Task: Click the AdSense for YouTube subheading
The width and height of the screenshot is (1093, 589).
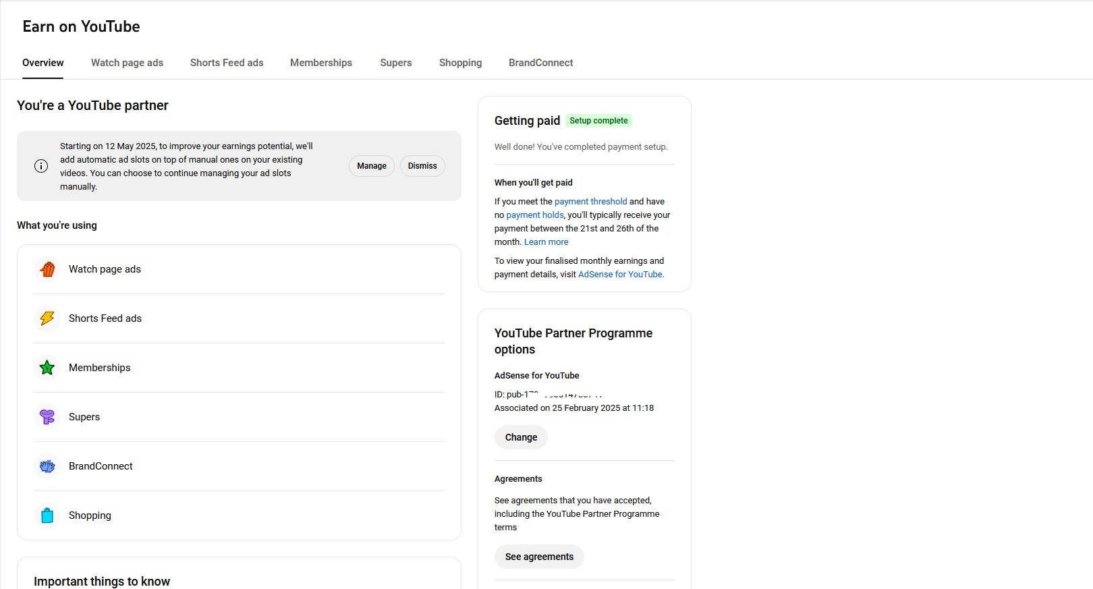Action: pos(536,376)
